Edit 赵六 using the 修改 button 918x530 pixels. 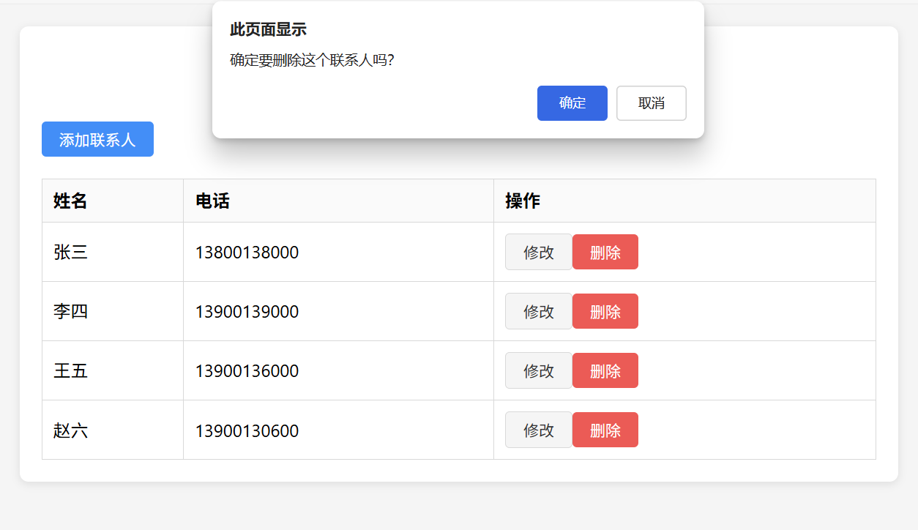pyautogui.click(x=539, y=430)
